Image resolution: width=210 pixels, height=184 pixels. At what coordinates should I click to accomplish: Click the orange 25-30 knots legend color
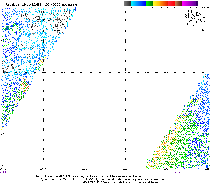coord(164,3)
